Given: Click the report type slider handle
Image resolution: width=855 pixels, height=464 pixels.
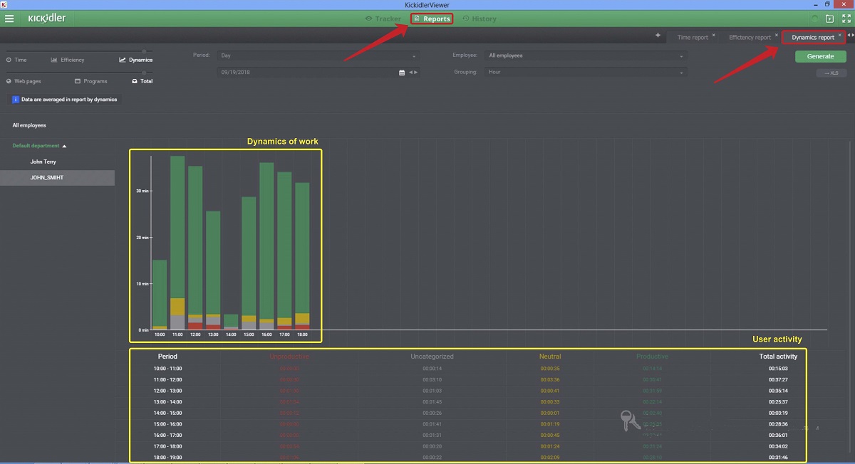Looking at the screenshot, I should tap(145, 51).
